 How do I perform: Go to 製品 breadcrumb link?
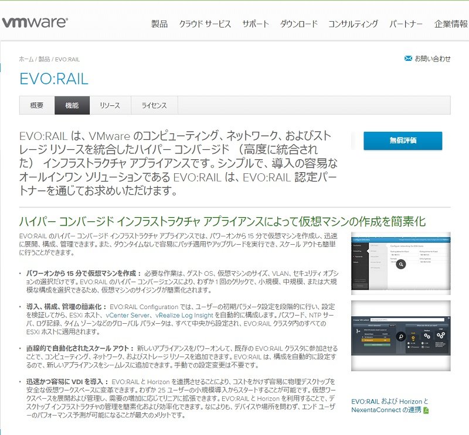coord(45,59)
